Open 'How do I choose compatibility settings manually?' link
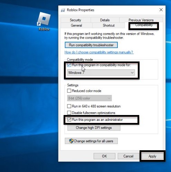The height and width of the screenshot is (172, 171). (99, 52)
